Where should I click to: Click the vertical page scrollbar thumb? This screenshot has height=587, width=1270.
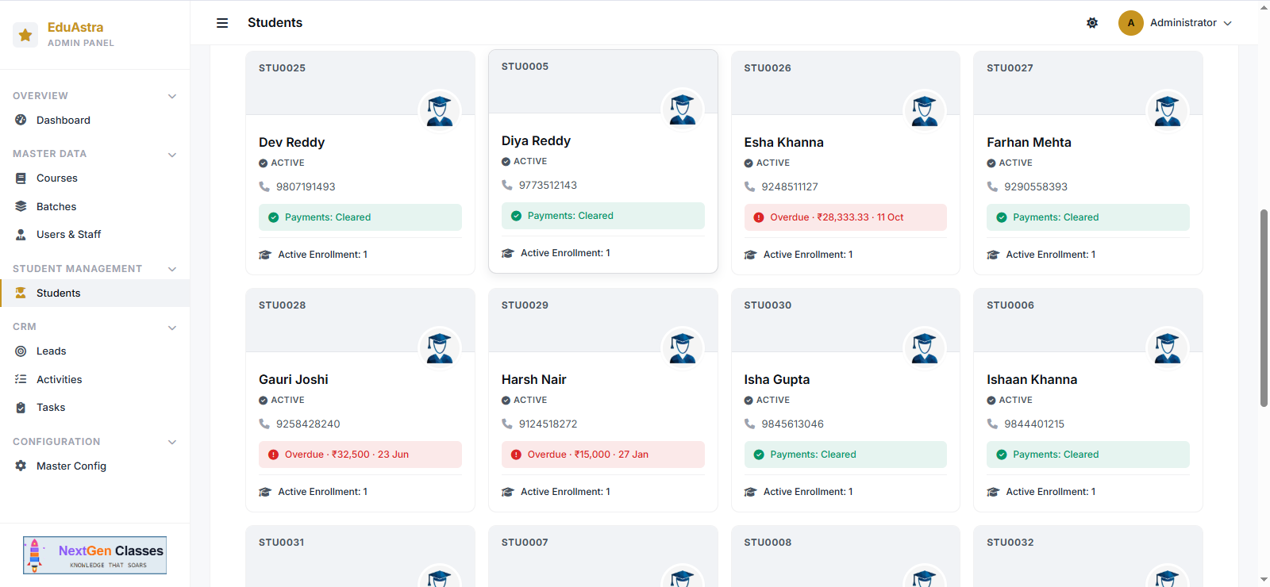(1264, 308)
